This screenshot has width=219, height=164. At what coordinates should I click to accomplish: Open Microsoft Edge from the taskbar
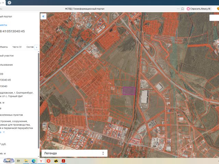34,161
